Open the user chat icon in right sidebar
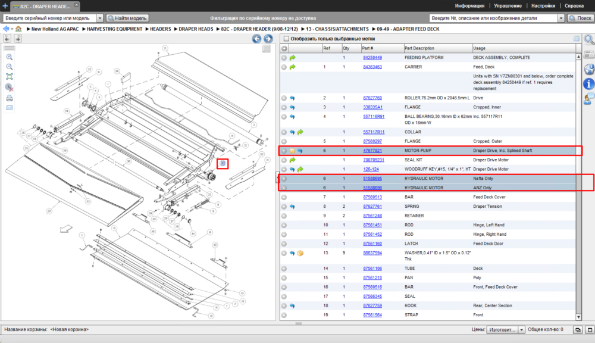Image resolution: width=595 pixels, height=343 pixels. (x=589, y=99)
